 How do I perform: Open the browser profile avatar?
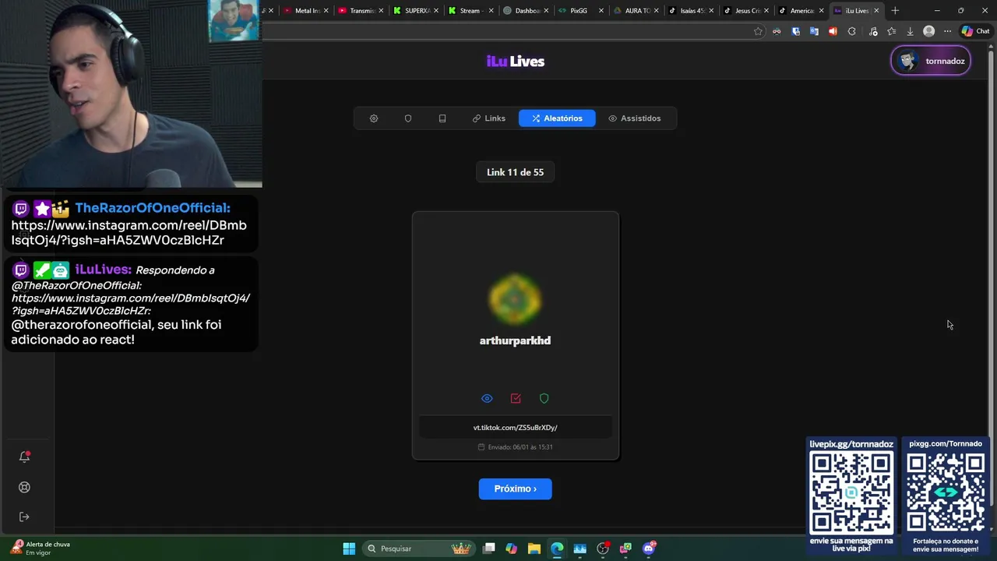pos(928,31)
